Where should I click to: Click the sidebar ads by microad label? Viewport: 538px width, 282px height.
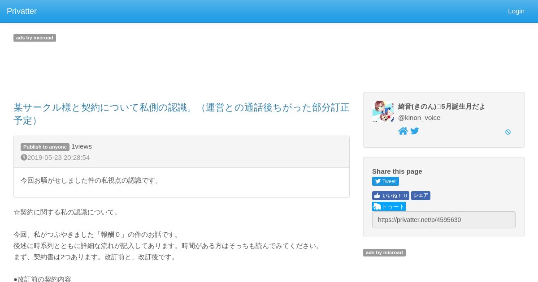pyautogui.click(x=384, y=252)
